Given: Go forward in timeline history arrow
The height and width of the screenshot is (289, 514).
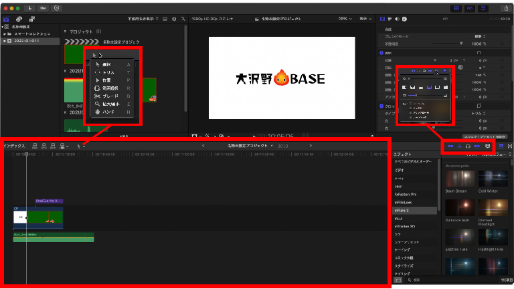Looking at the screenshot, I should (311, 145).
